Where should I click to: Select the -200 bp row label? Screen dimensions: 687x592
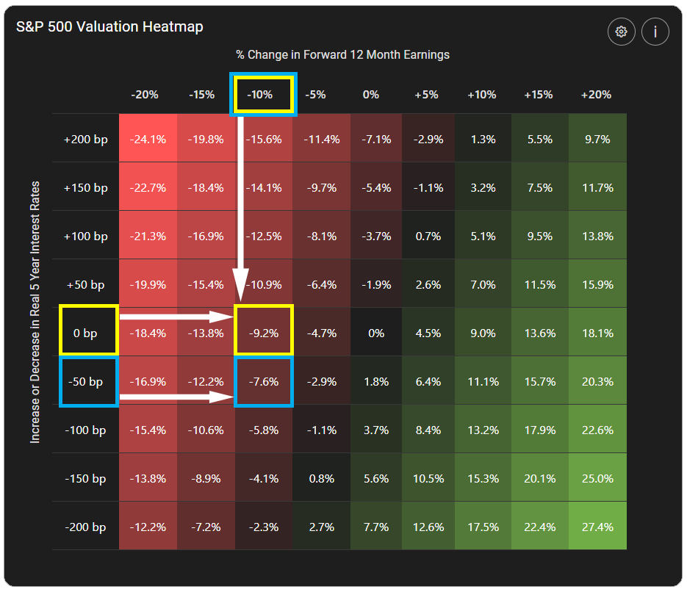coord(87,526)
